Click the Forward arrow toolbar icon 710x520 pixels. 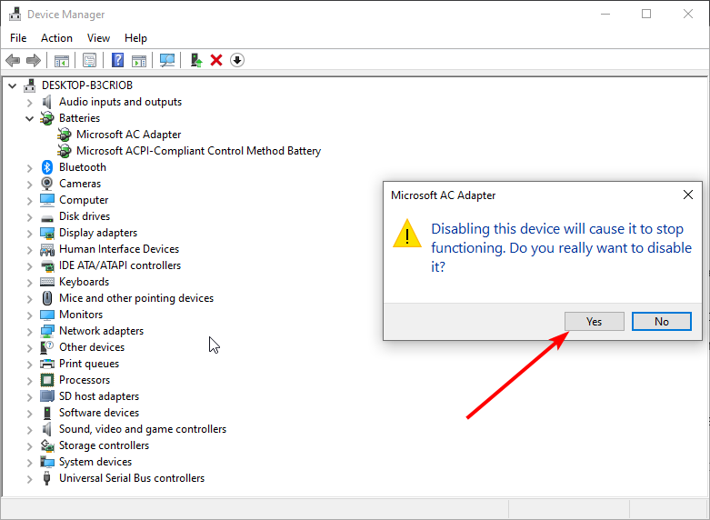coord(34,60)
